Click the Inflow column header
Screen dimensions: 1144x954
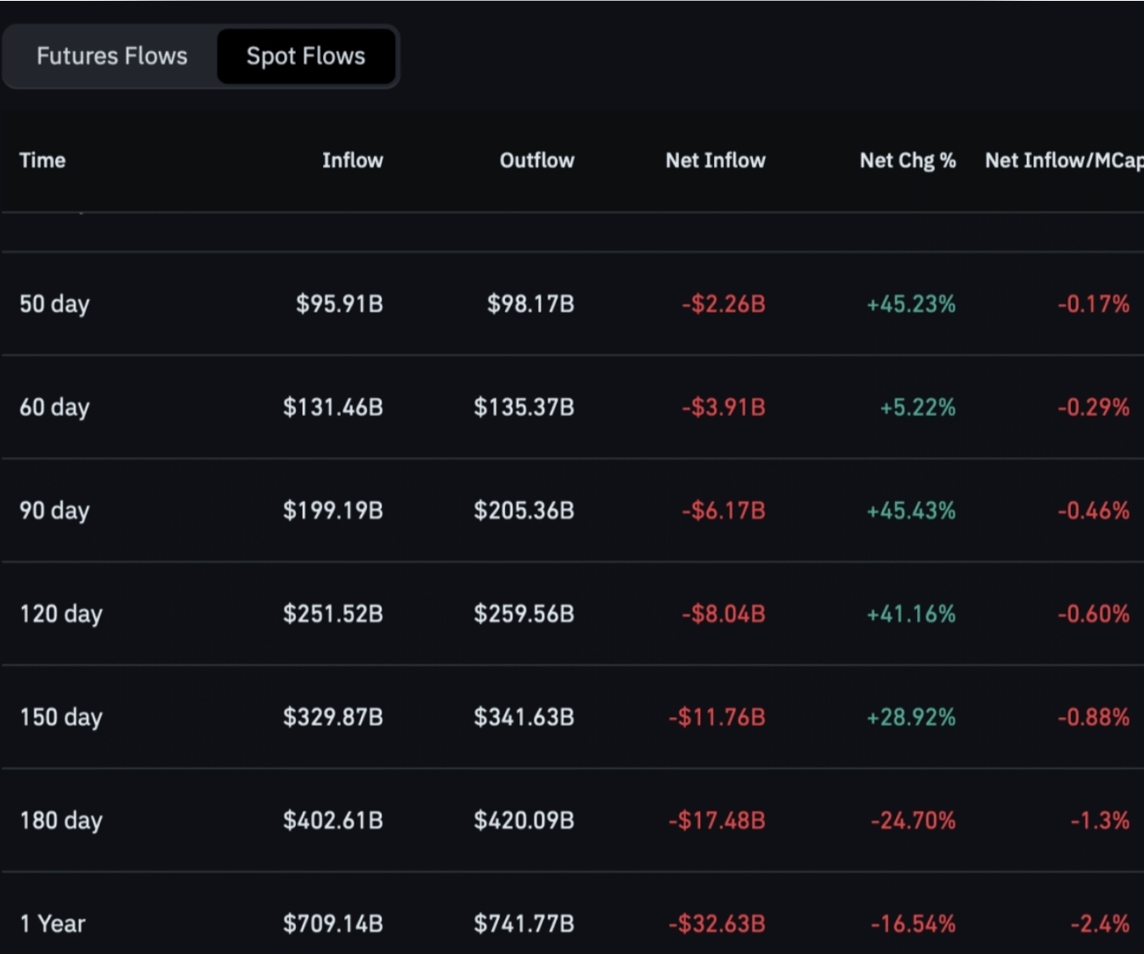click(x=352, y=161)
